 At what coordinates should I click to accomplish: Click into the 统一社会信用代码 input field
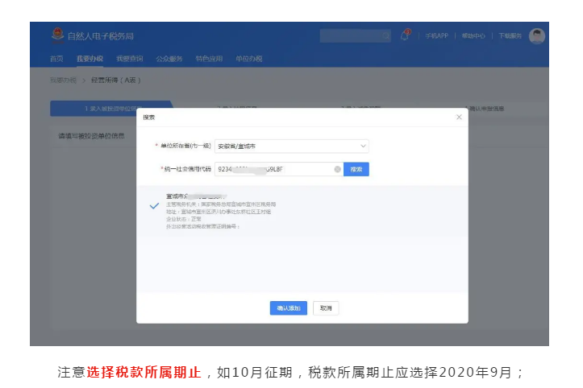point(279,169)
